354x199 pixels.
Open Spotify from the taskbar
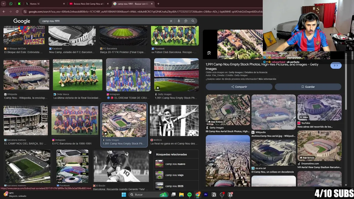coord(189,195)
